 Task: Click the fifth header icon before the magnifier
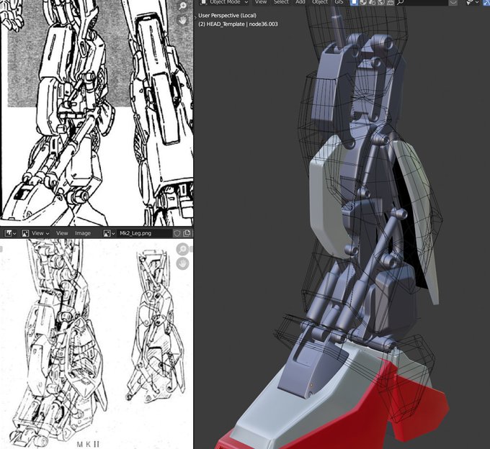[x=390, y=2]
